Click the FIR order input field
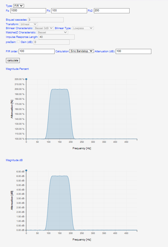The image size is (168, 247). (36, 51)
